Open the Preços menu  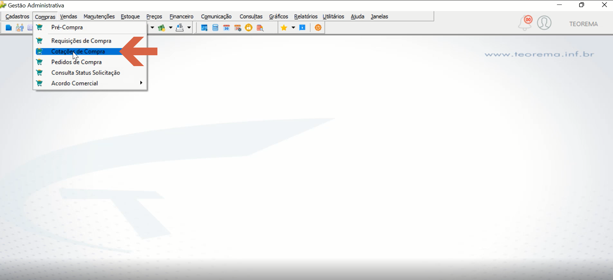(x=154, y=16)
